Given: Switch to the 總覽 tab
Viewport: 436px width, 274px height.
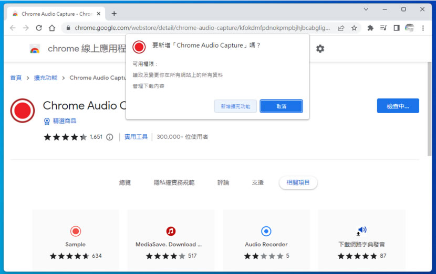Looking at the screenshot, I should (125, 182).
